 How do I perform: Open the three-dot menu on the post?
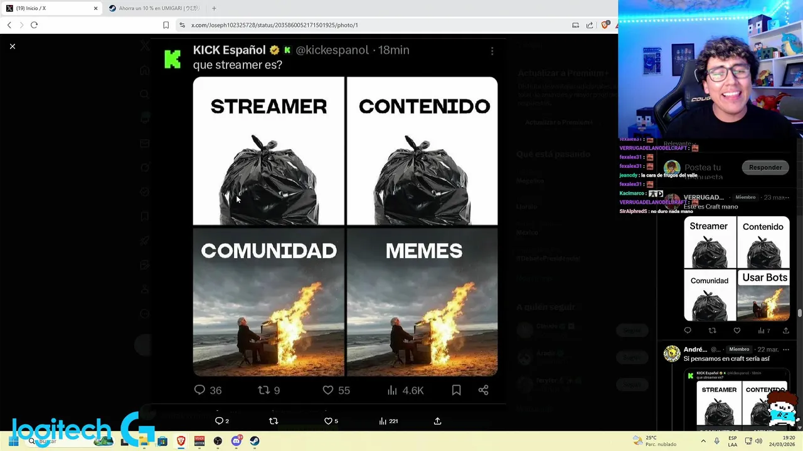pos(492,51)
